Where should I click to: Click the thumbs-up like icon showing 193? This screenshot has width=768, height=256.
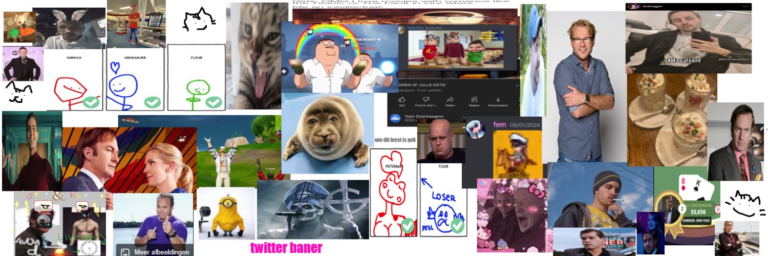tap(402, 99)
